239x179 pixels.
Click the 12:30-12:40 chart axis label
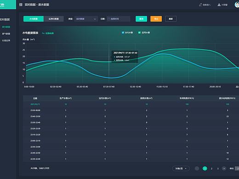[136, 87]
